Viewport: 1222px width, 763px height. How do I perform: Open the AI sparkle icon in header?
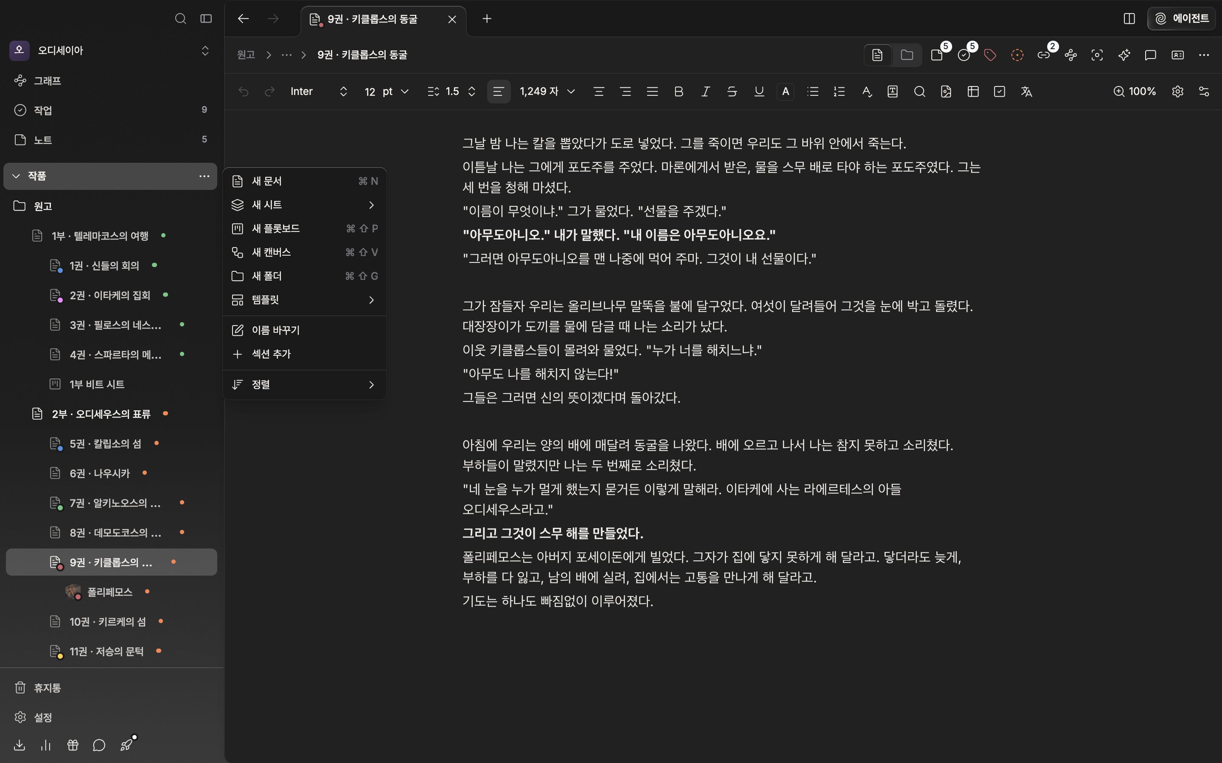(x=1124, y=55)
